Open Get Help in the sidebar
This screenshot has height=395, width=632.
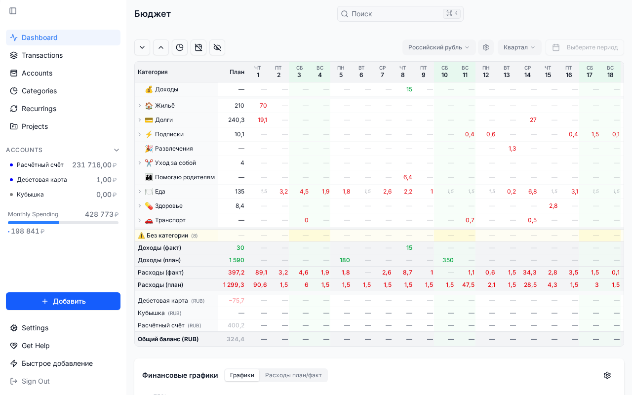pos(36,346)
